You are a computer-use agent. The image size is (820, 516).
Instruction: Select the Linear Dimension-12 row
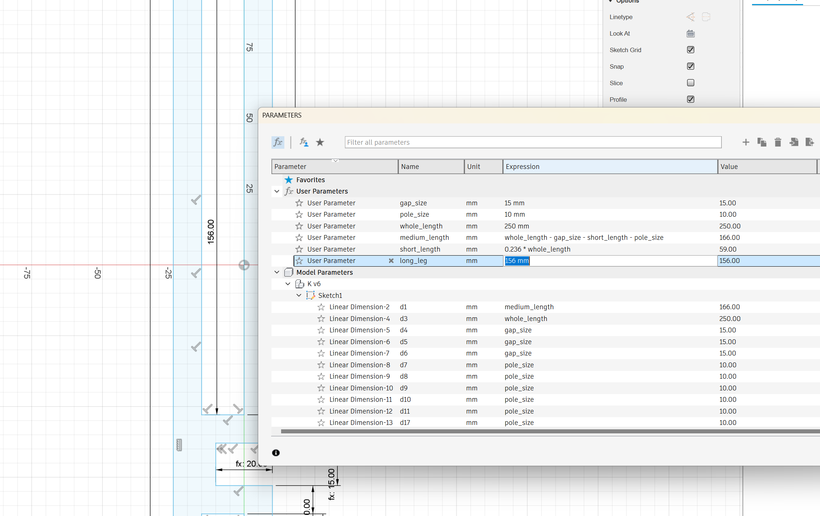click(x=546, y=411)
